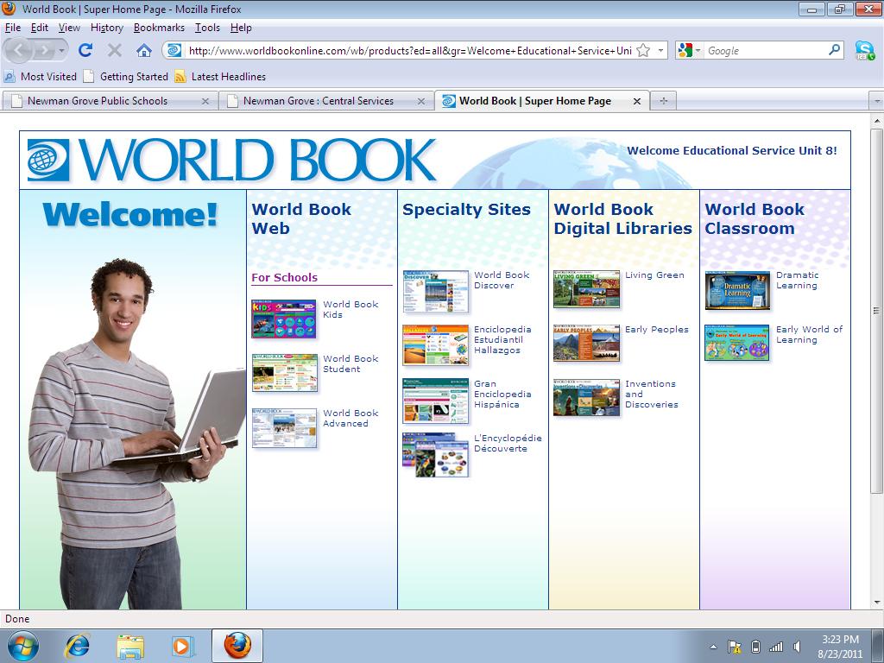Open the back history dropdown arrow
Image resolution: width=884 pixels, height=663 pixels.
(x=62, y=51)
